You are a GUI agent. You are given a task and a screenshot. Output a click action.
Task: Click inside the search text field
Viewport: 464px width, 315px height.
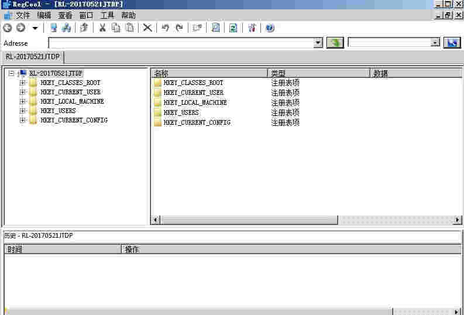(390, 43)
